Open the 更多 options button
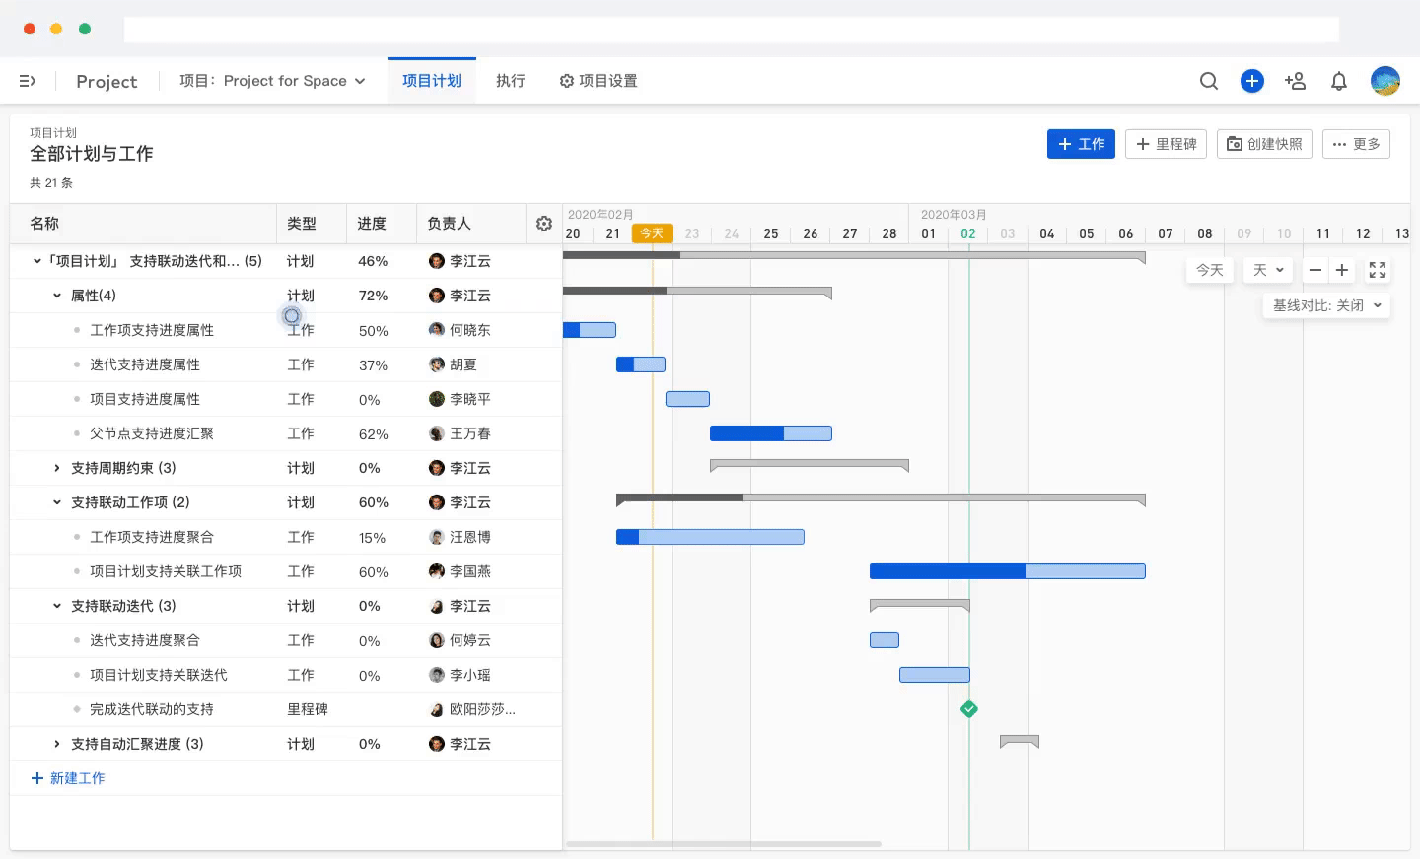This screenshot has width=1420, height=859. click(x=1356, y=144)
